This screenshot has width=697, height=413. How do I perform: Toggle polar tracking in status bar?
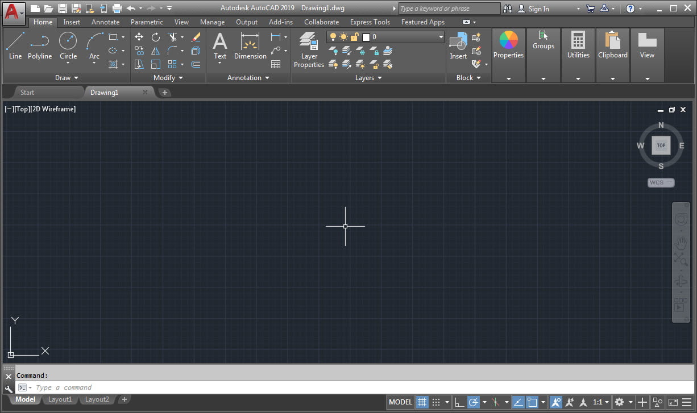(x=474, y=402)
